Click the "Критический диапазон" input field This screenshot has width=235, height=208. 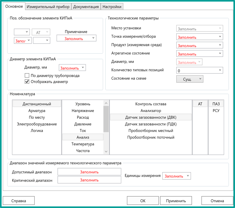[x=89, y=180]
